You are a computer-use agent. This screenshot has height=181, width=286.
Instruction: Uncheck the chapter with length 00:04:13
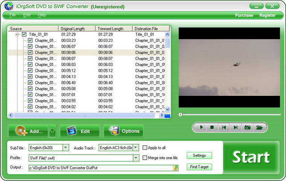[x=30, y=76]
